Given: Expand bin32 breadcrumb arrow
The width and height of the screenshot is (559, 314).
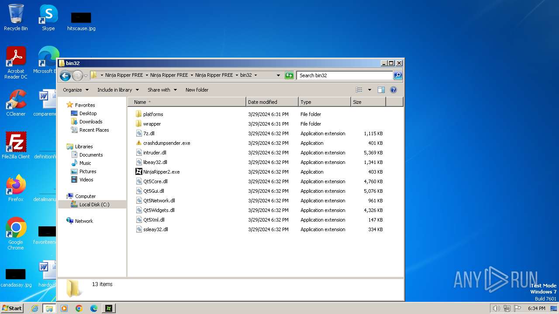Looking at the screenshot, I should 255,75.
